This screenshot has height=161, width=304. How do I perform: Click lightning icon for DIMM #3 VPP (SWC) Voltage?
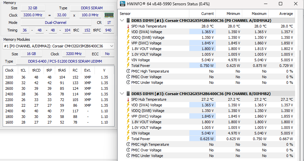pos(128,116)
